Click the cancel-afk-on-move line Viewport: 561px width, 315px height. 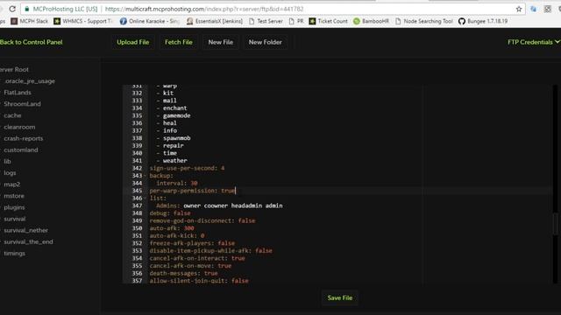pyautogui.click(x=190, y=266)
